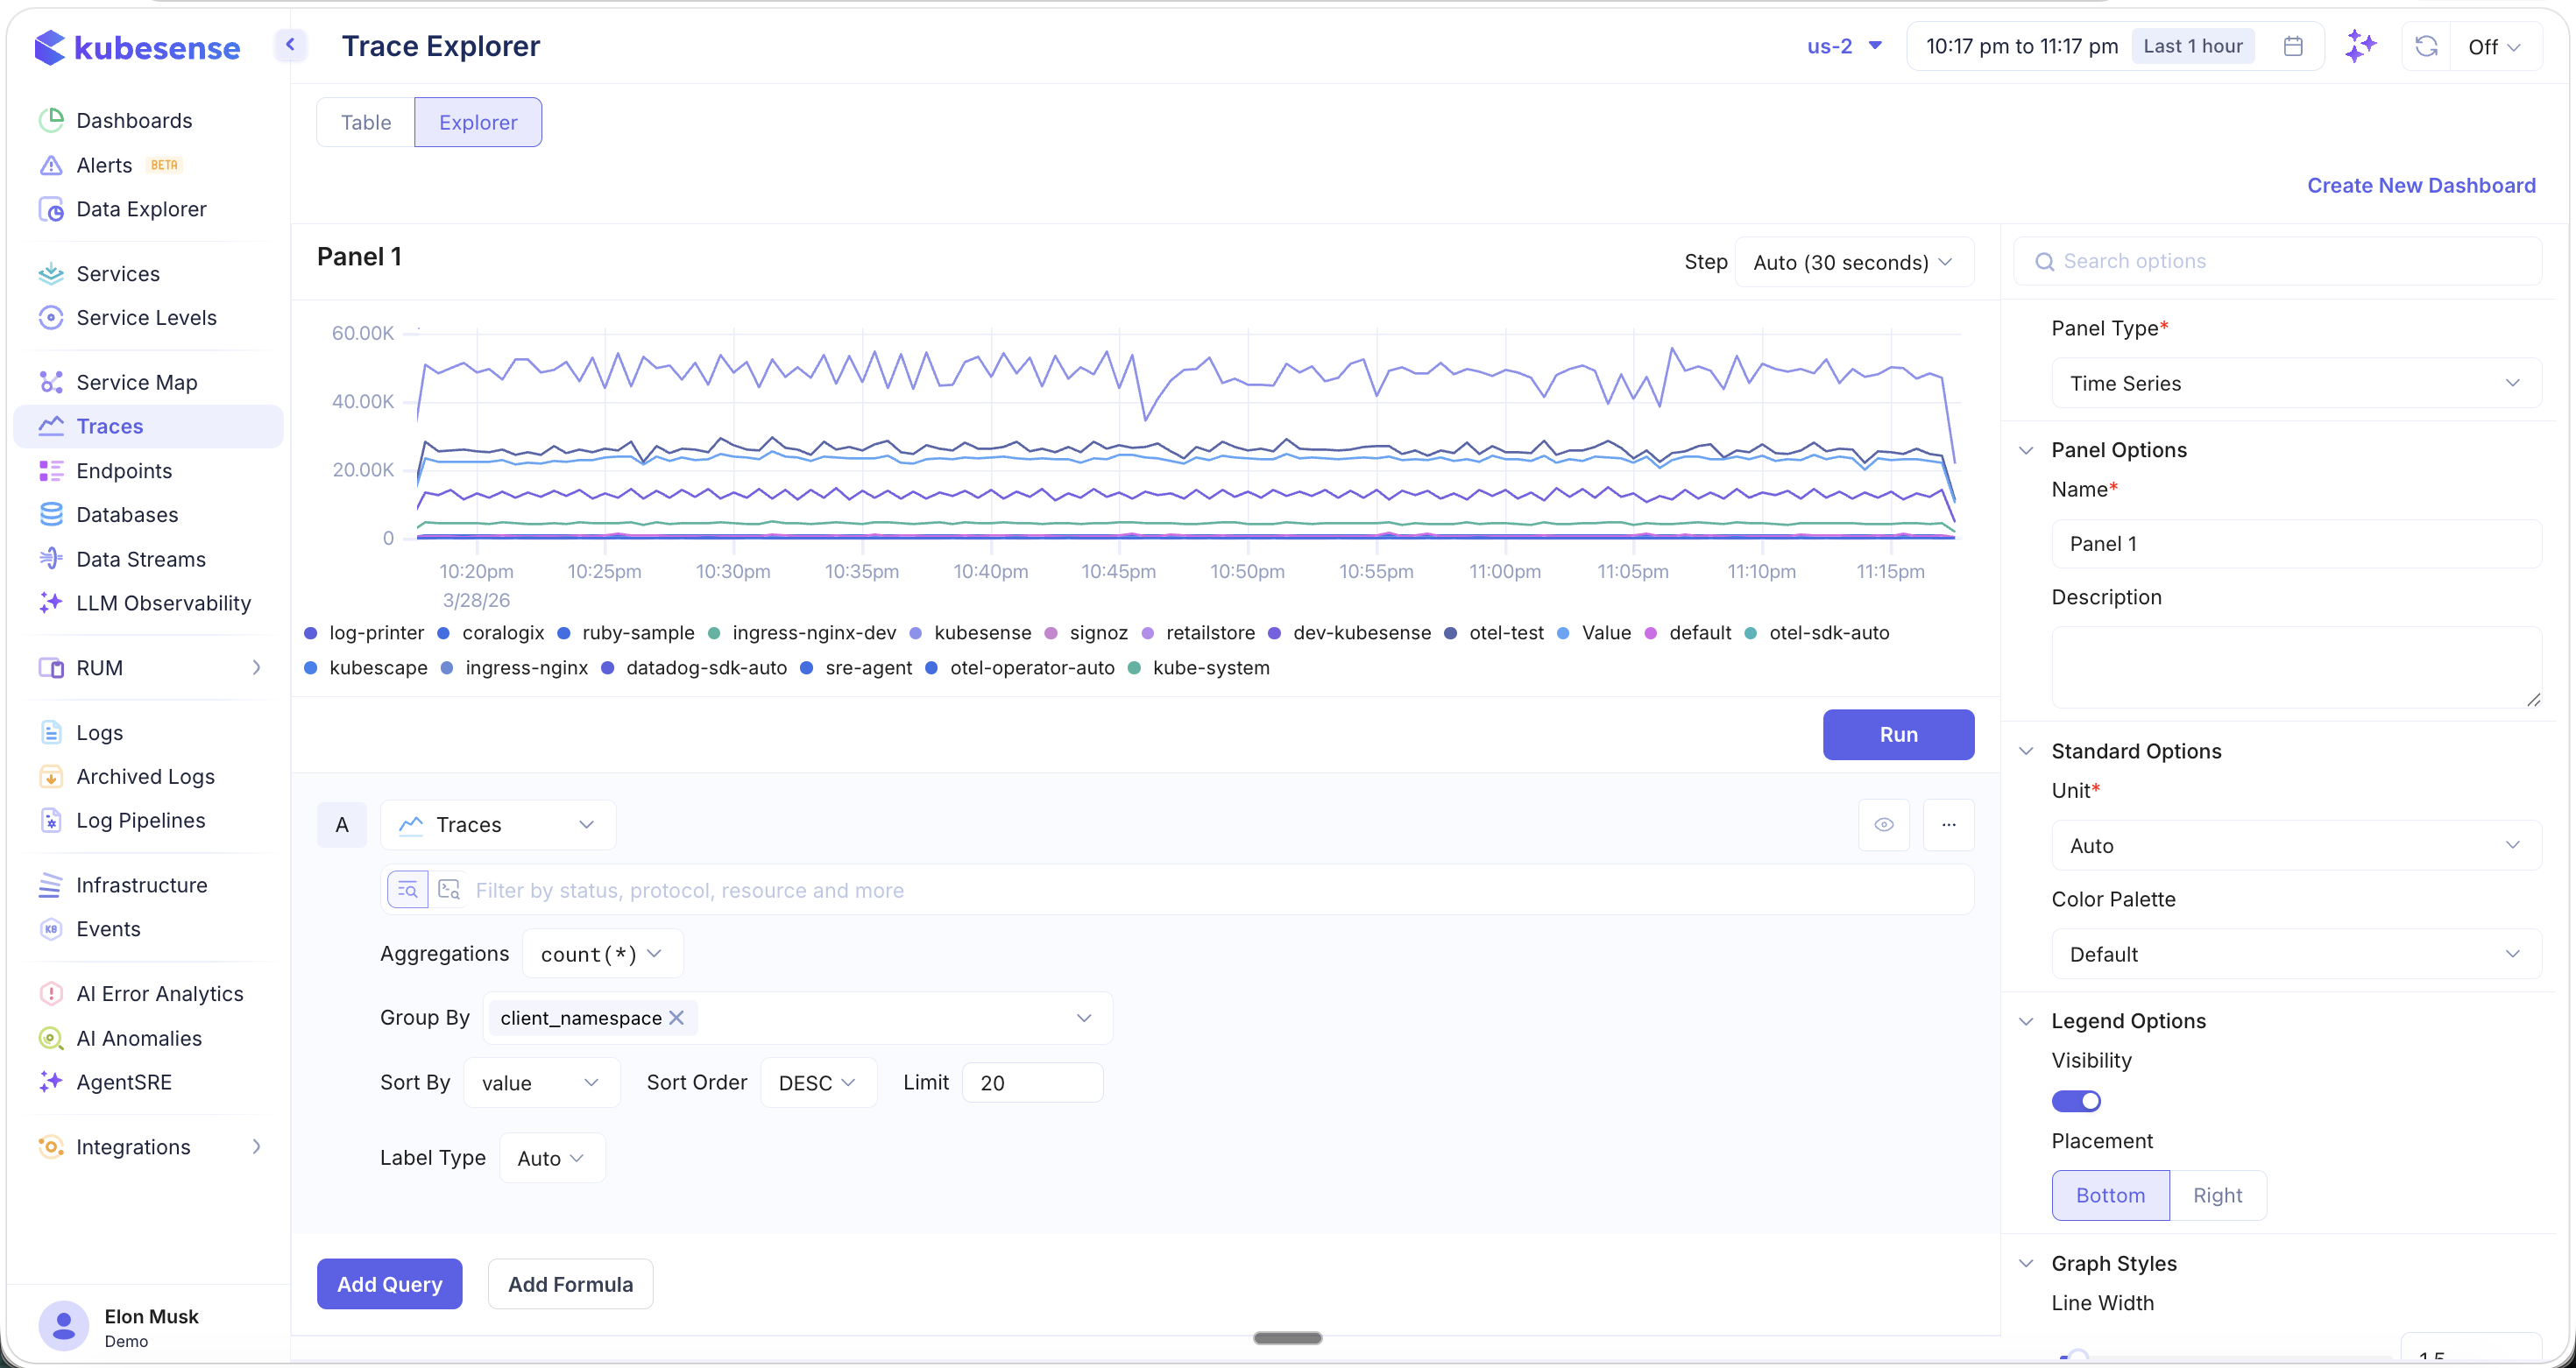Select the AI Anomalies icon
2576x1368 pixels.
coord(51,1037)
